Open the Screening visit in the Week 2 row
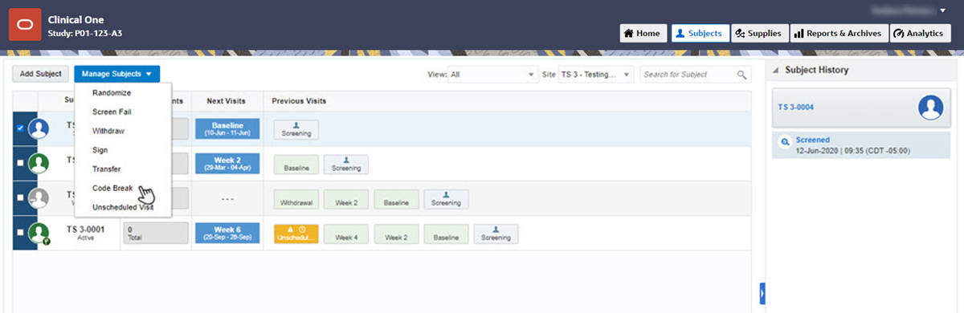964x313 pixels. point(346,165)
